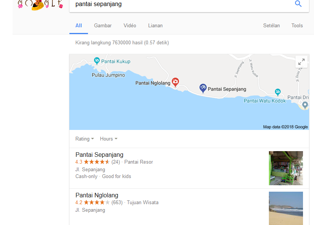Viewport: 314px width, 225px height.
Task: Switch to the Vidéo tab
Action: click(x=130, y=26)
